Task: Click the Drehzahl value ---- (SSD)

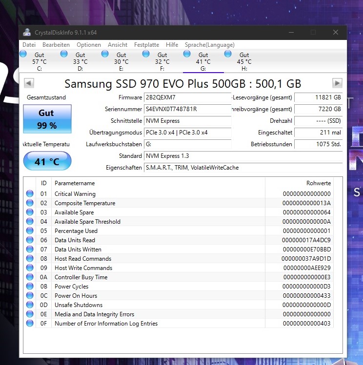Action: [319, 121]
